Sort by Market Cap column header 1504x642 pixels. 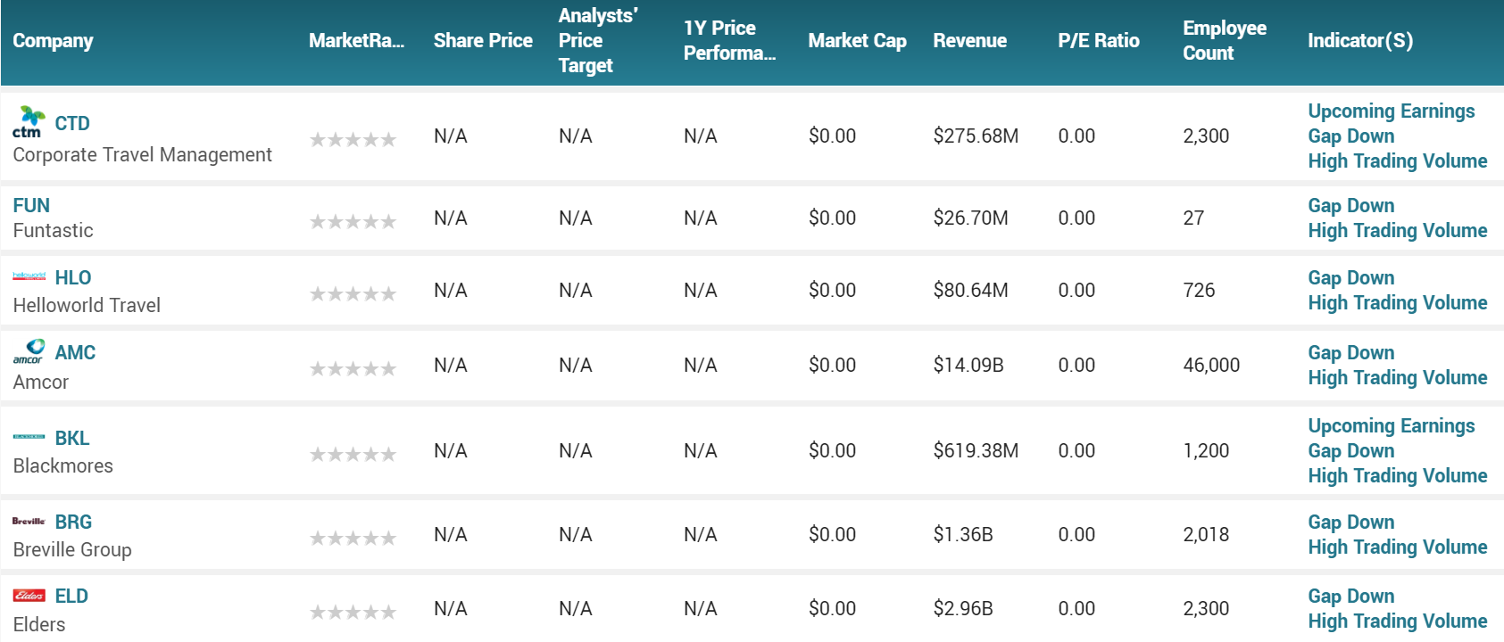click(857, 41)
